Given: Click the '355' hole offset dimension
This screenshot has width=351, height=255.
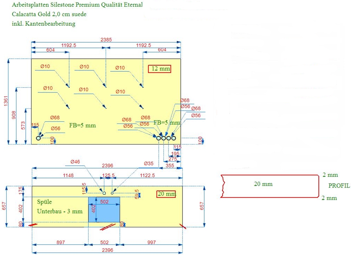Looking at the screenshot, I should [x=170, y=166].
